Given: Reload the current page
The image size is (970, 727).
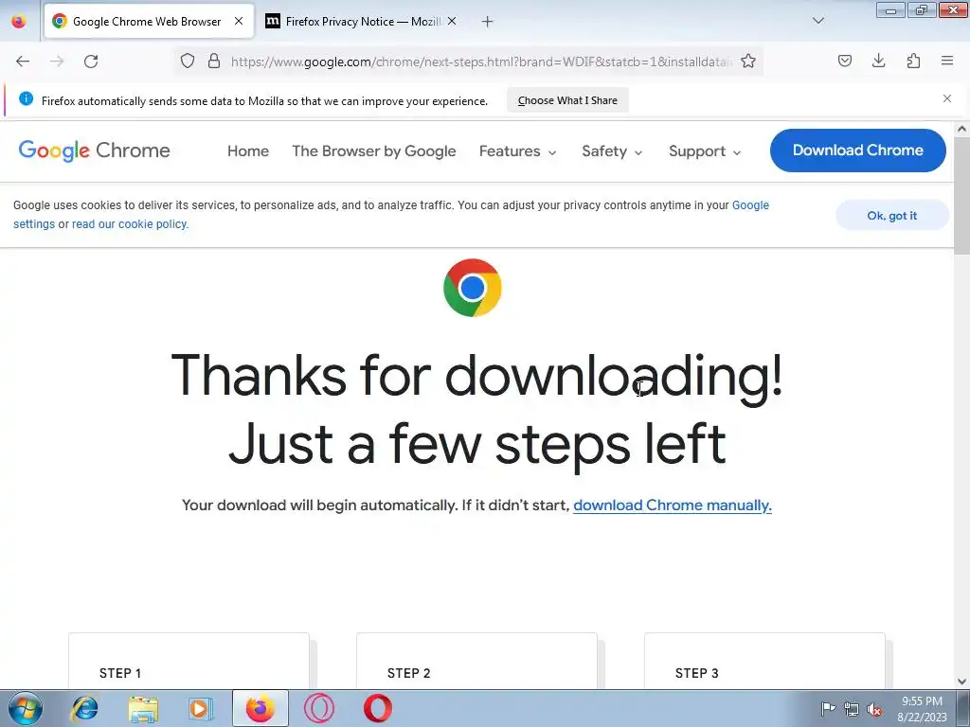Looking at the screenshot, I should tap(91, 62).
